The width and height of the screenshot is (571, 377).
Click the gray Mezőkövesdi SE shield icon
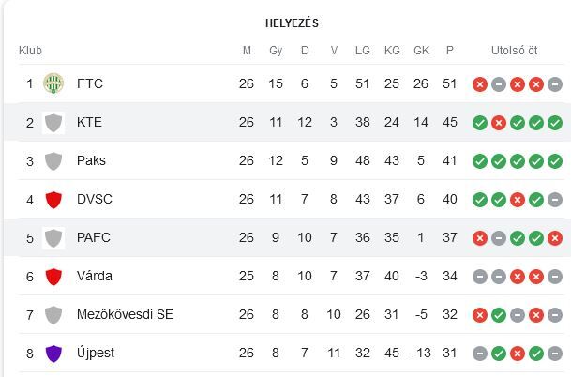point(53,315)
